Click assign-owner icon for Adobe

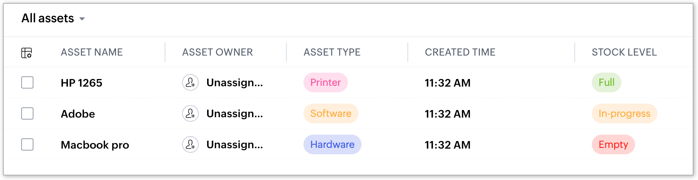tap(190, 113)
